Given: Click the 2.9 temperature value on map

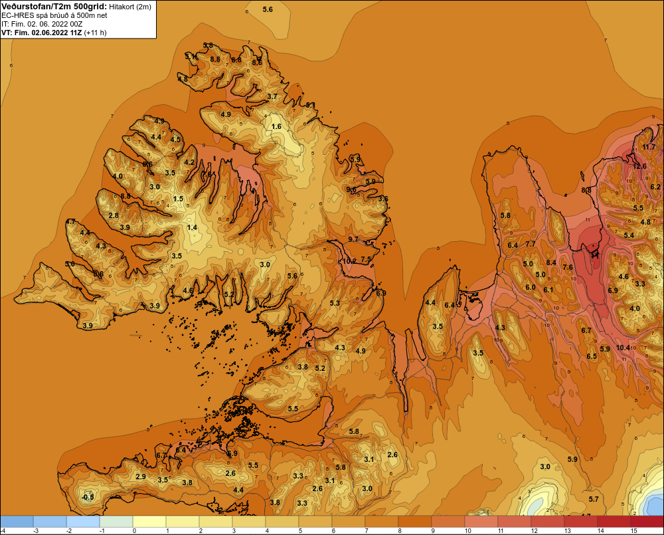Looking at the screenshot, I should [x=141, y=477].
